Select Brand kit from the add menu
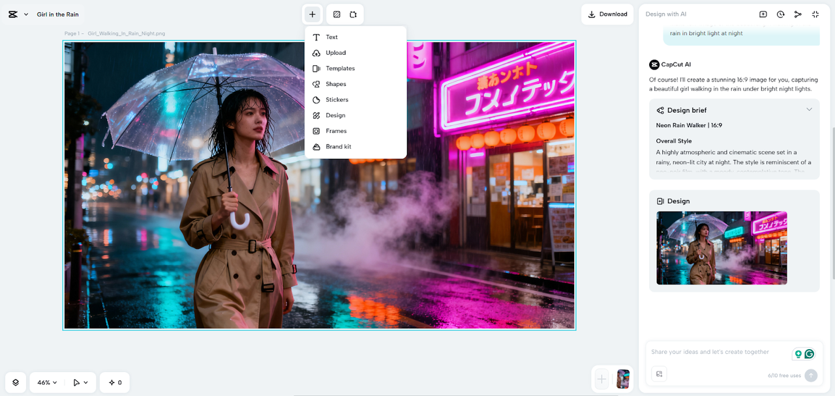This screenshot has width=835, height=396. [338, 147]
